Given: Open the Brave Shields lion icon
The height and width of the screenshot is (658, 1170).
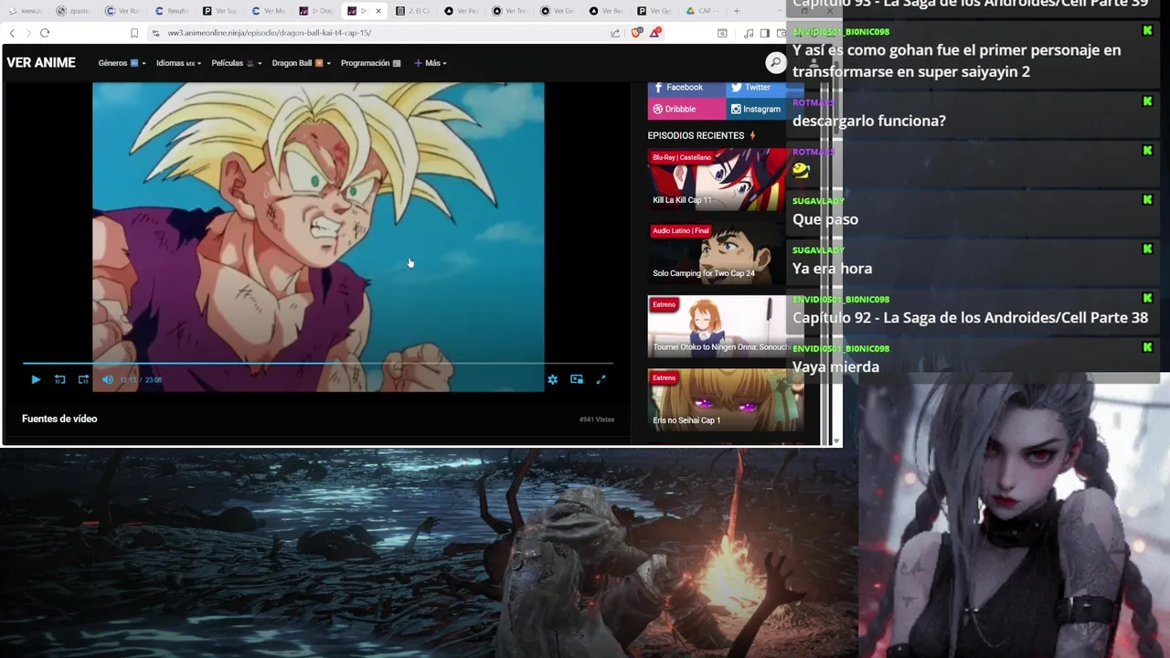Looking at the screenshot, I should (x=637, y=33).
